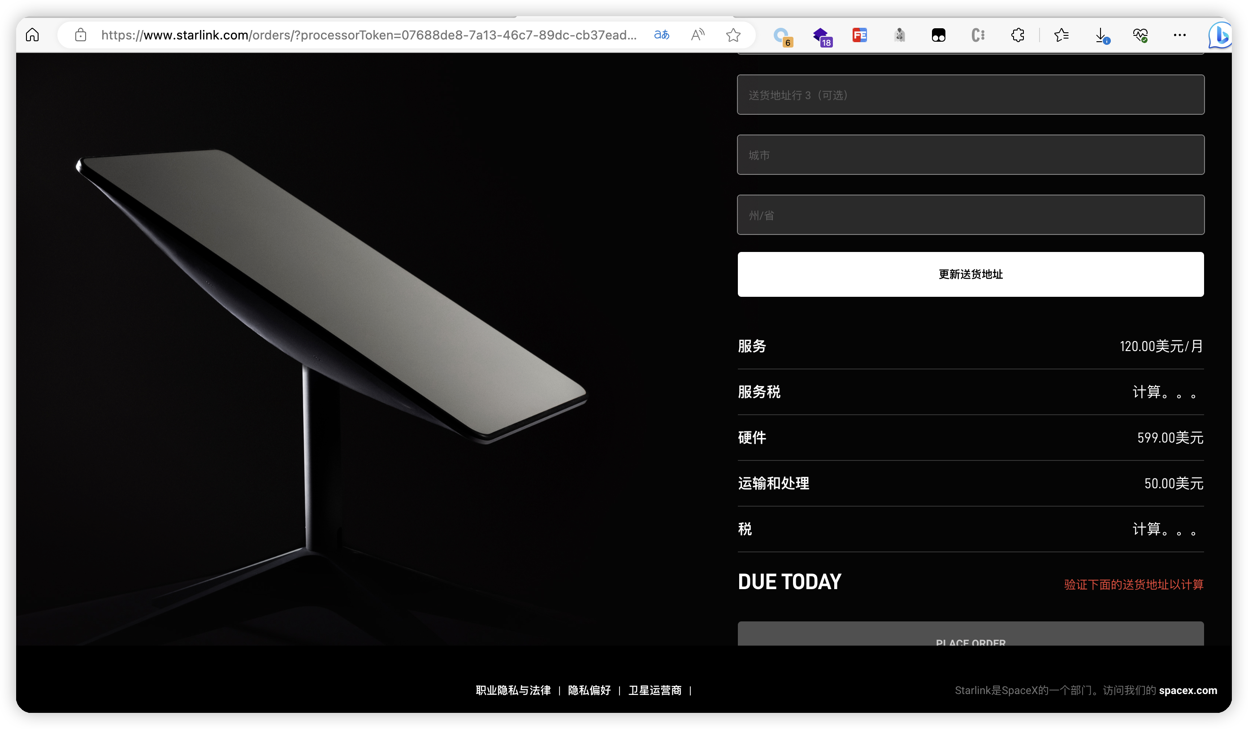The height and width of the screenshot is (729, 1248).
Task: Focus the 城市 city field
Action: click(970, 155)
